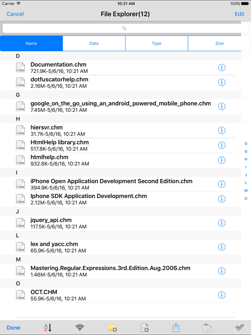Switch to the Type sort tab

[157, 43]
